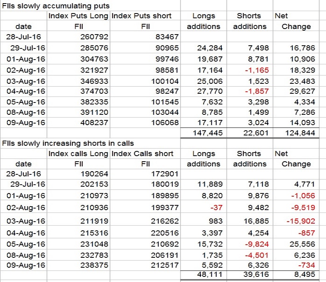Click the red -1,165 shorts additions cell
This screenshot has width=326, height=282.
(x=256, y=70)
